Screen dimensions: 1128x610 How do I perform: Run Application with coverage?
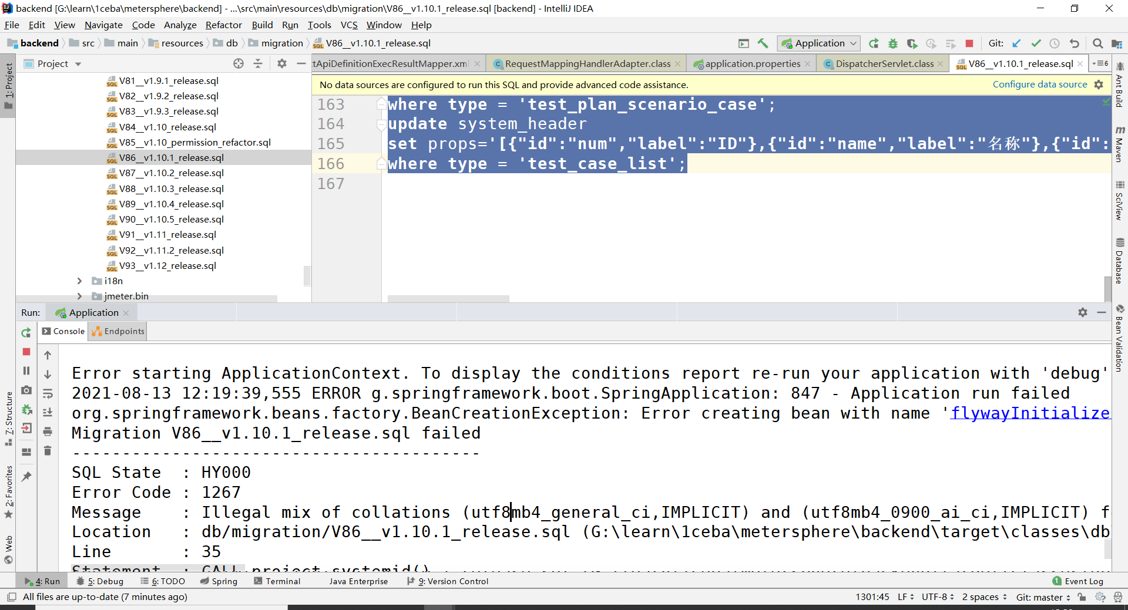[912, 43]
